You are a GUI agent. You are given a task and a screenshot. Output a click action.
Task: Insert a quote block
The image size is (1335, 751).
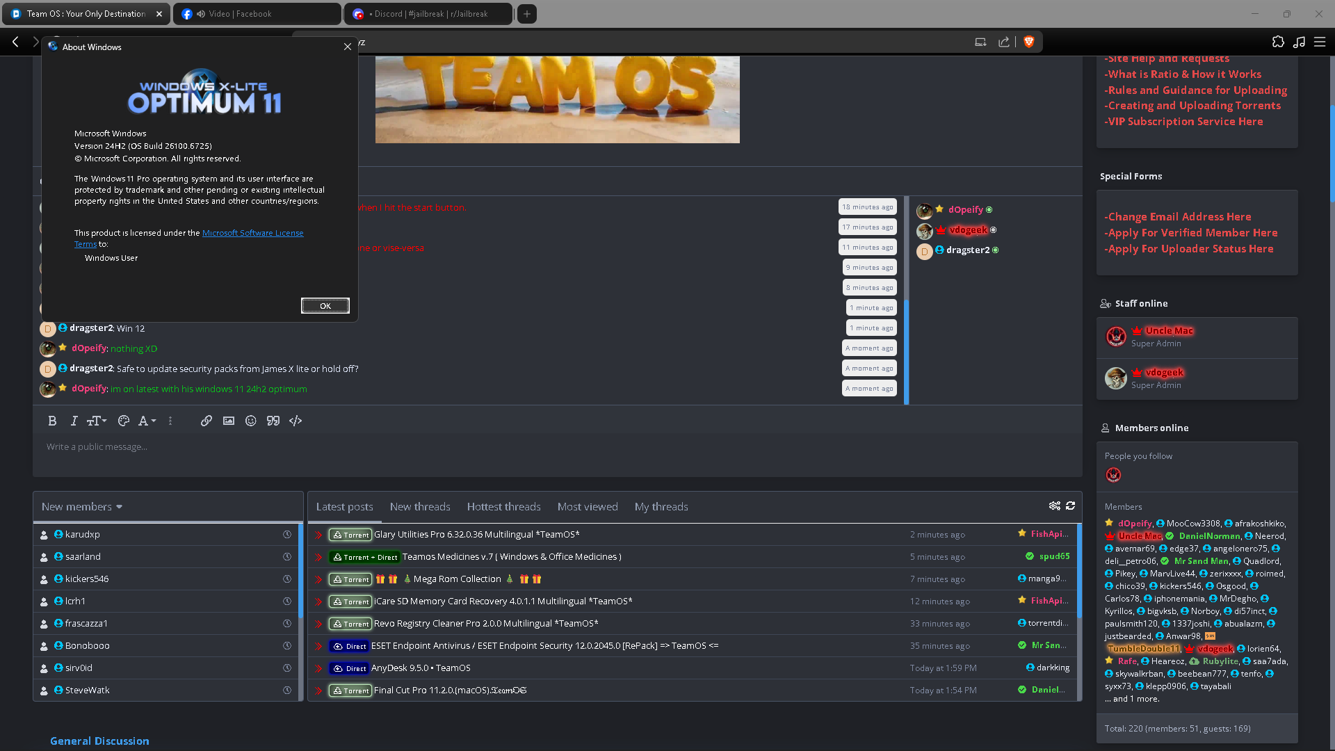coord(273,421)
